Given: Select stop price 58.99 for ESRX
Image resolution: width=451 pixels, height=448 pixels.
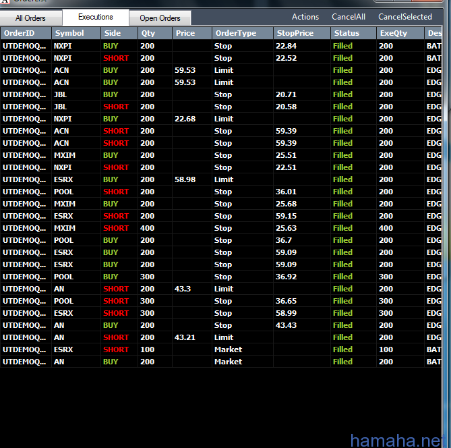Looking at the screenshot, I should 302,313.
